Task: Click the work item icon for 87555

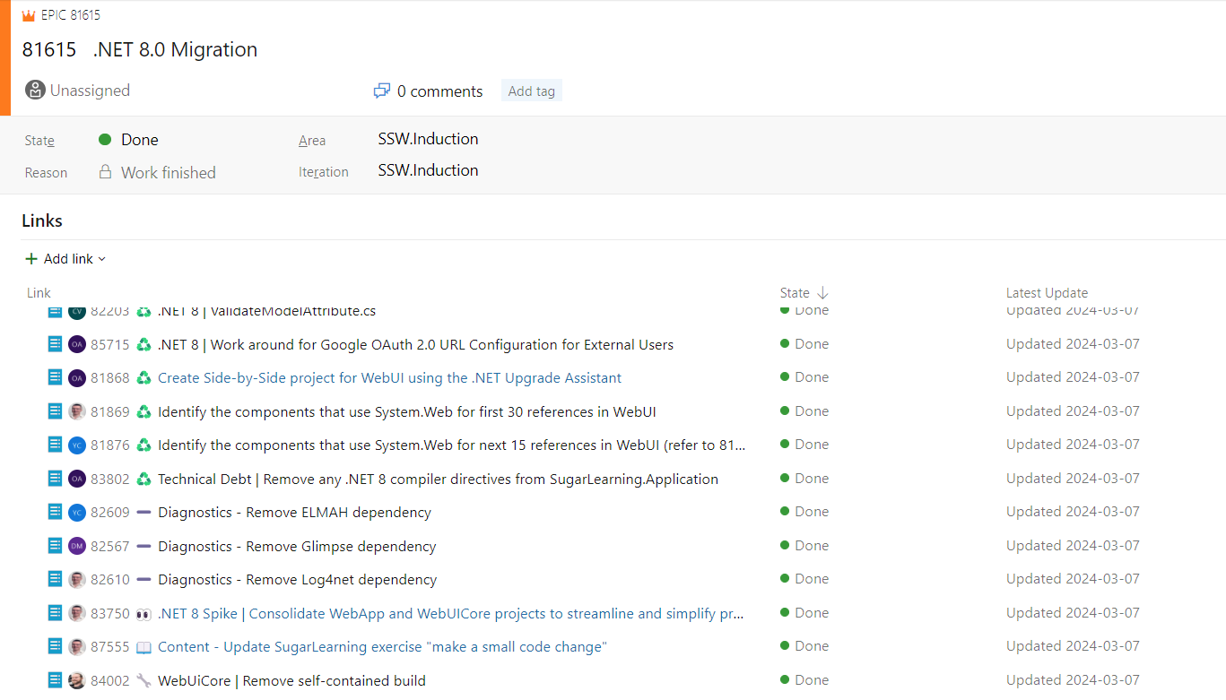Action: pyautogui.click(x=56, y=647)
